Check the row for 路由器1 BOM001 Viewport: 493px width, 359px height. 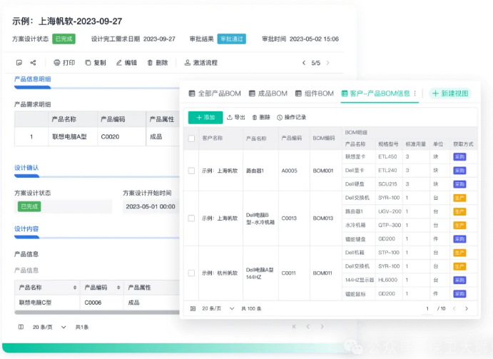191,171
